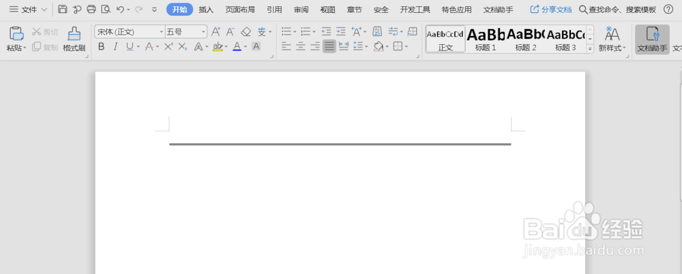This screenshot has height=274, width=682.
Task: Toggle Underline formatting
Action: [130, 46]
